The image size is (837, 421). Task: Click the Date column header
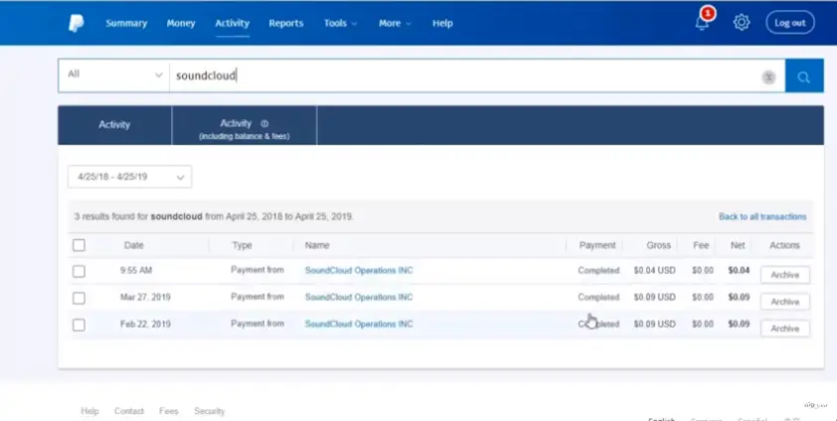(x=134, y=245)
